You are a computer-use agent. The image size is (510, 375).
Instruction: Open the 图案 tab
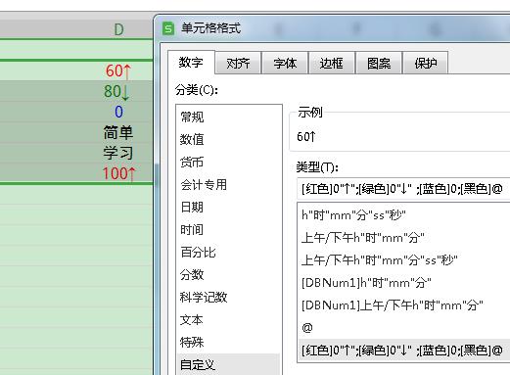[x=379, y=63]
